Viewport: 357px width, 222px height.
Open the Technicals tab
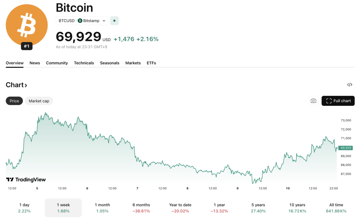click(84, 63)
